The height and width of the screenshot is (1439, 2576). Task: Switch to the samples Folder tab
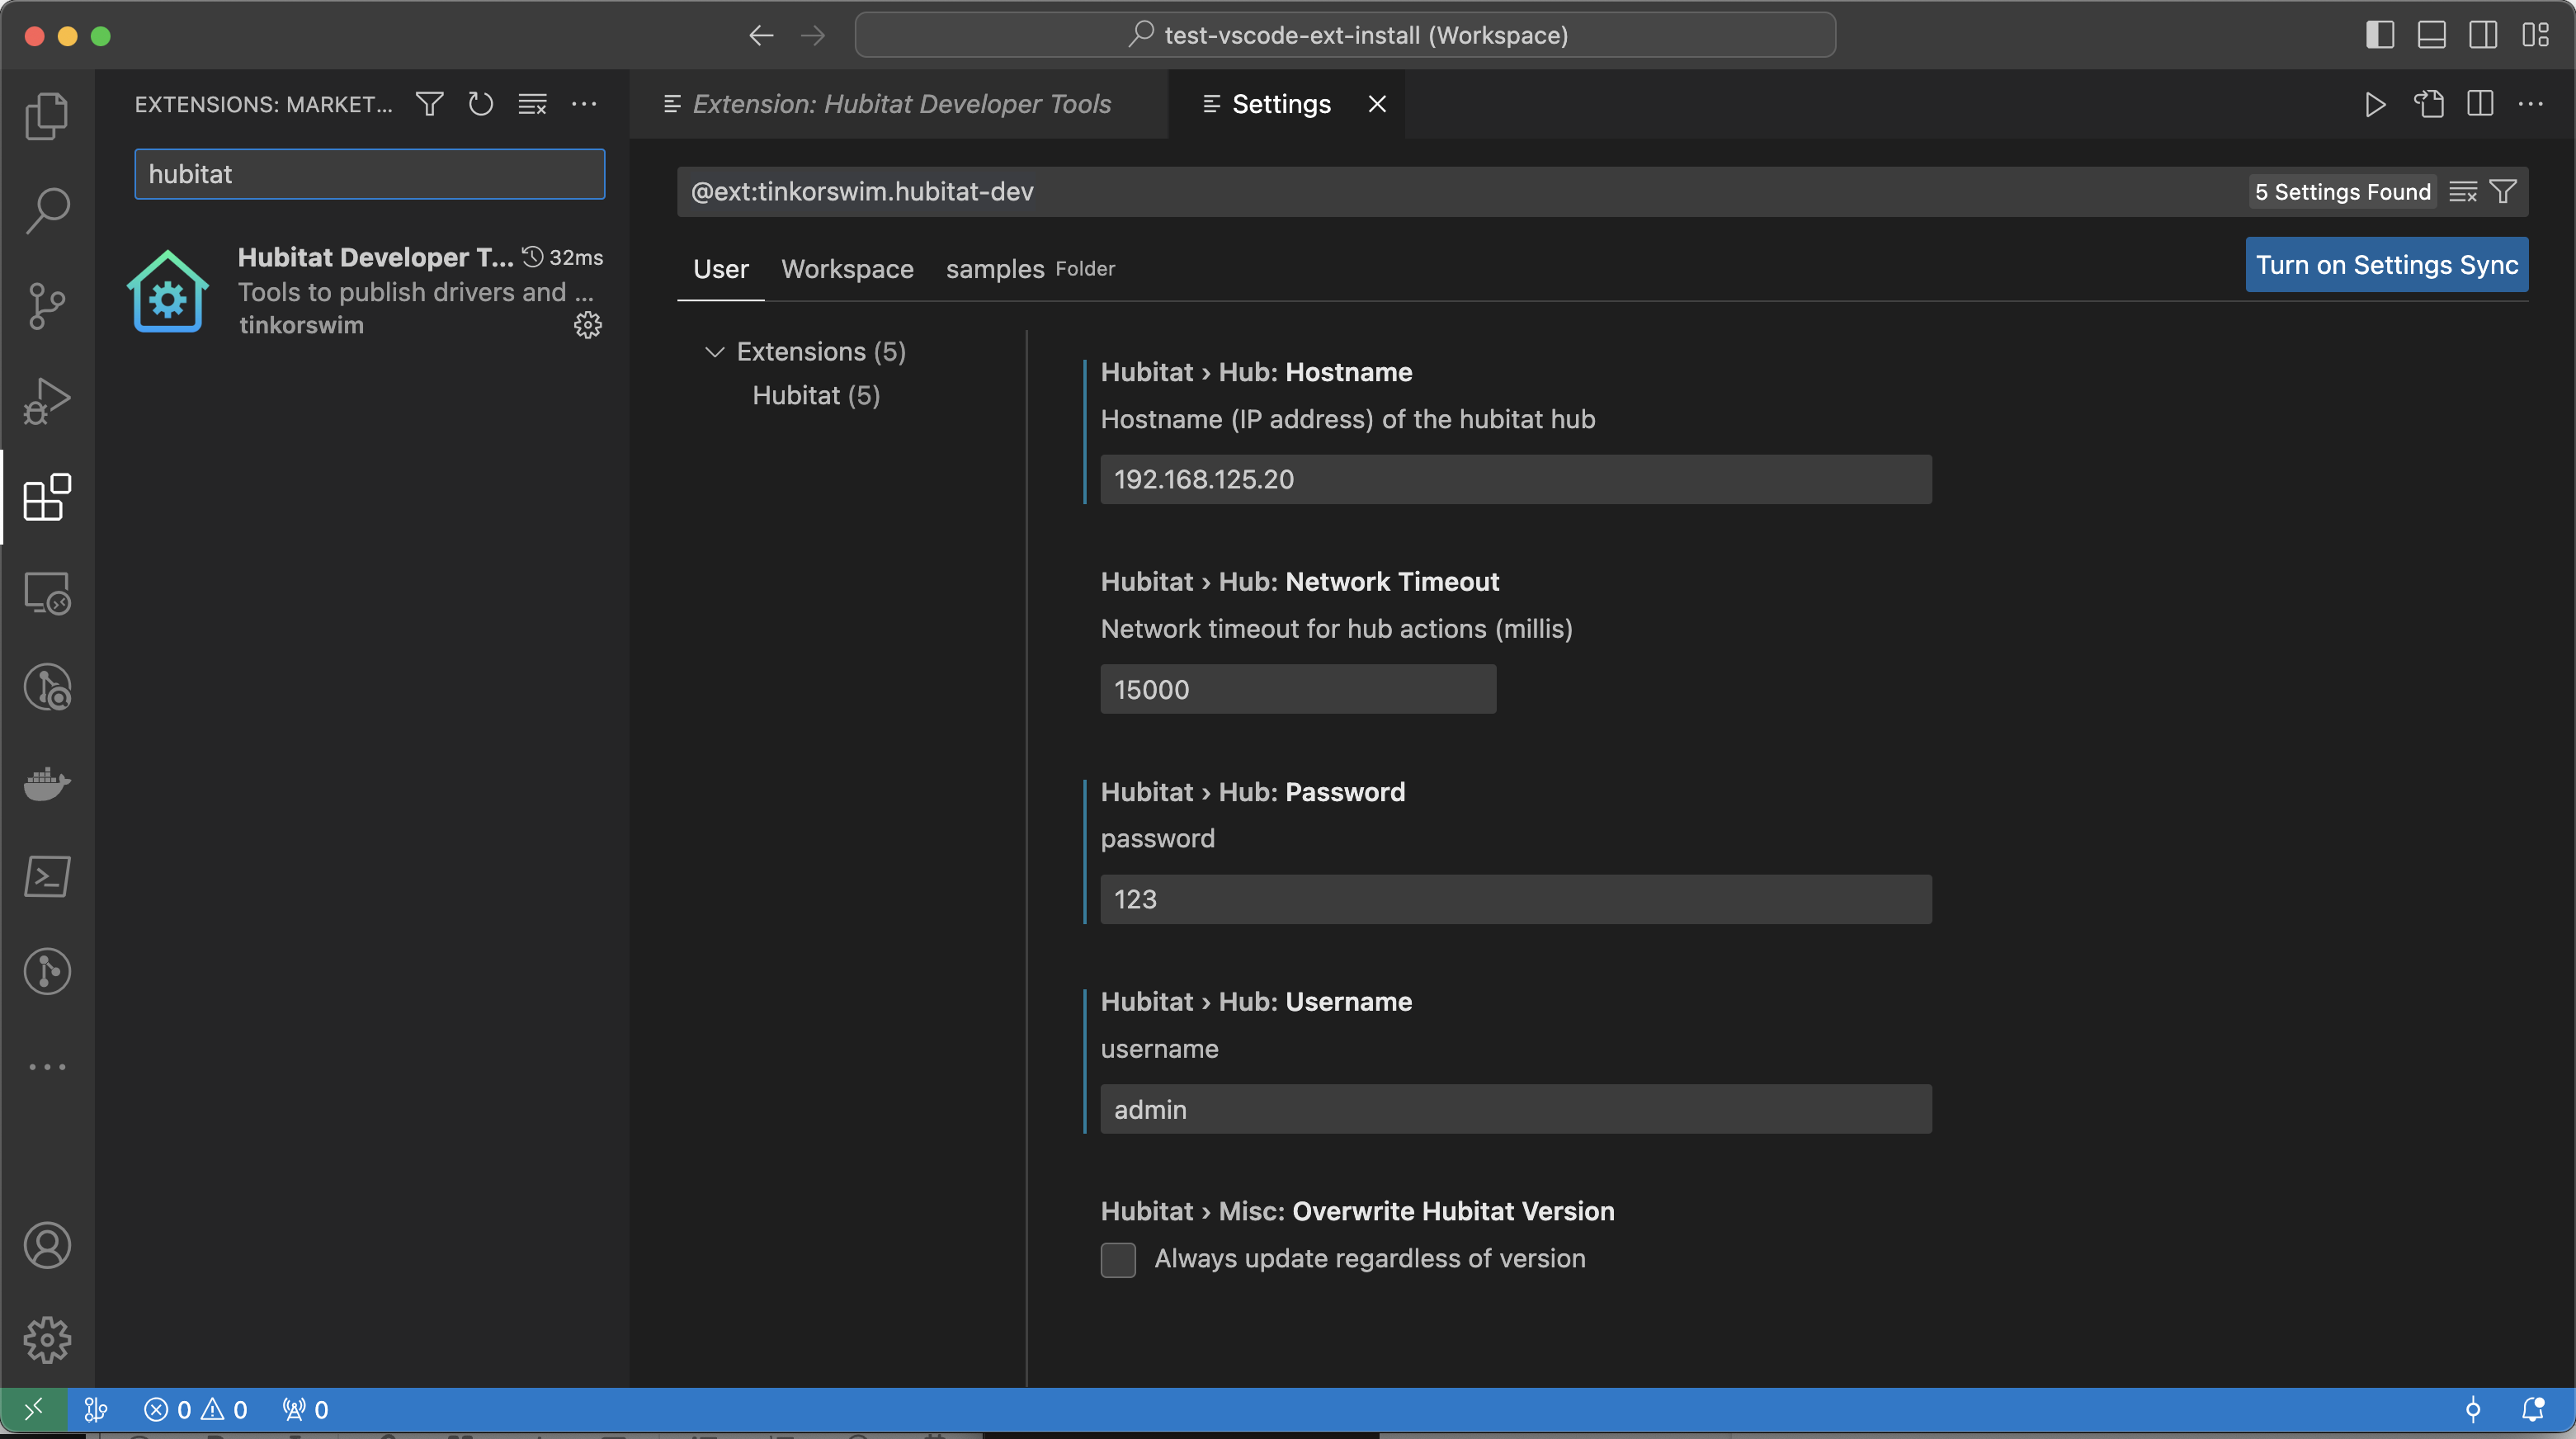[1030, 269]
